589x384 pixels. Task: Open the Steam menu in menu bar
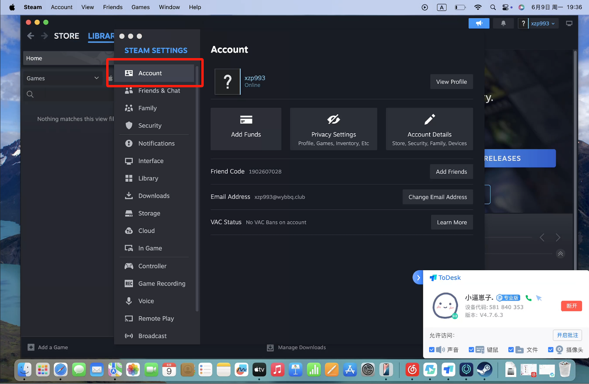(33, 7)
